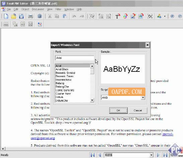Viewport: 183px width, 158px height.
Task: Select Arial Black in the font list
Action: click(x=73, y=69)
